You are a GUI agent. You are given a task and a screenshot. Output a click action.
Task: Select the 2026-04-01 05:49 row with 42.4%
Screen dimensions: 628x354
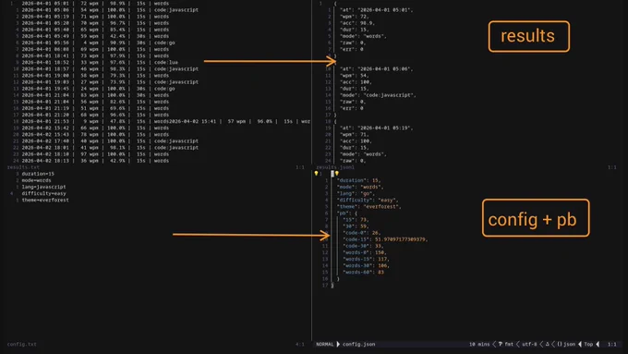coord(95,36)
